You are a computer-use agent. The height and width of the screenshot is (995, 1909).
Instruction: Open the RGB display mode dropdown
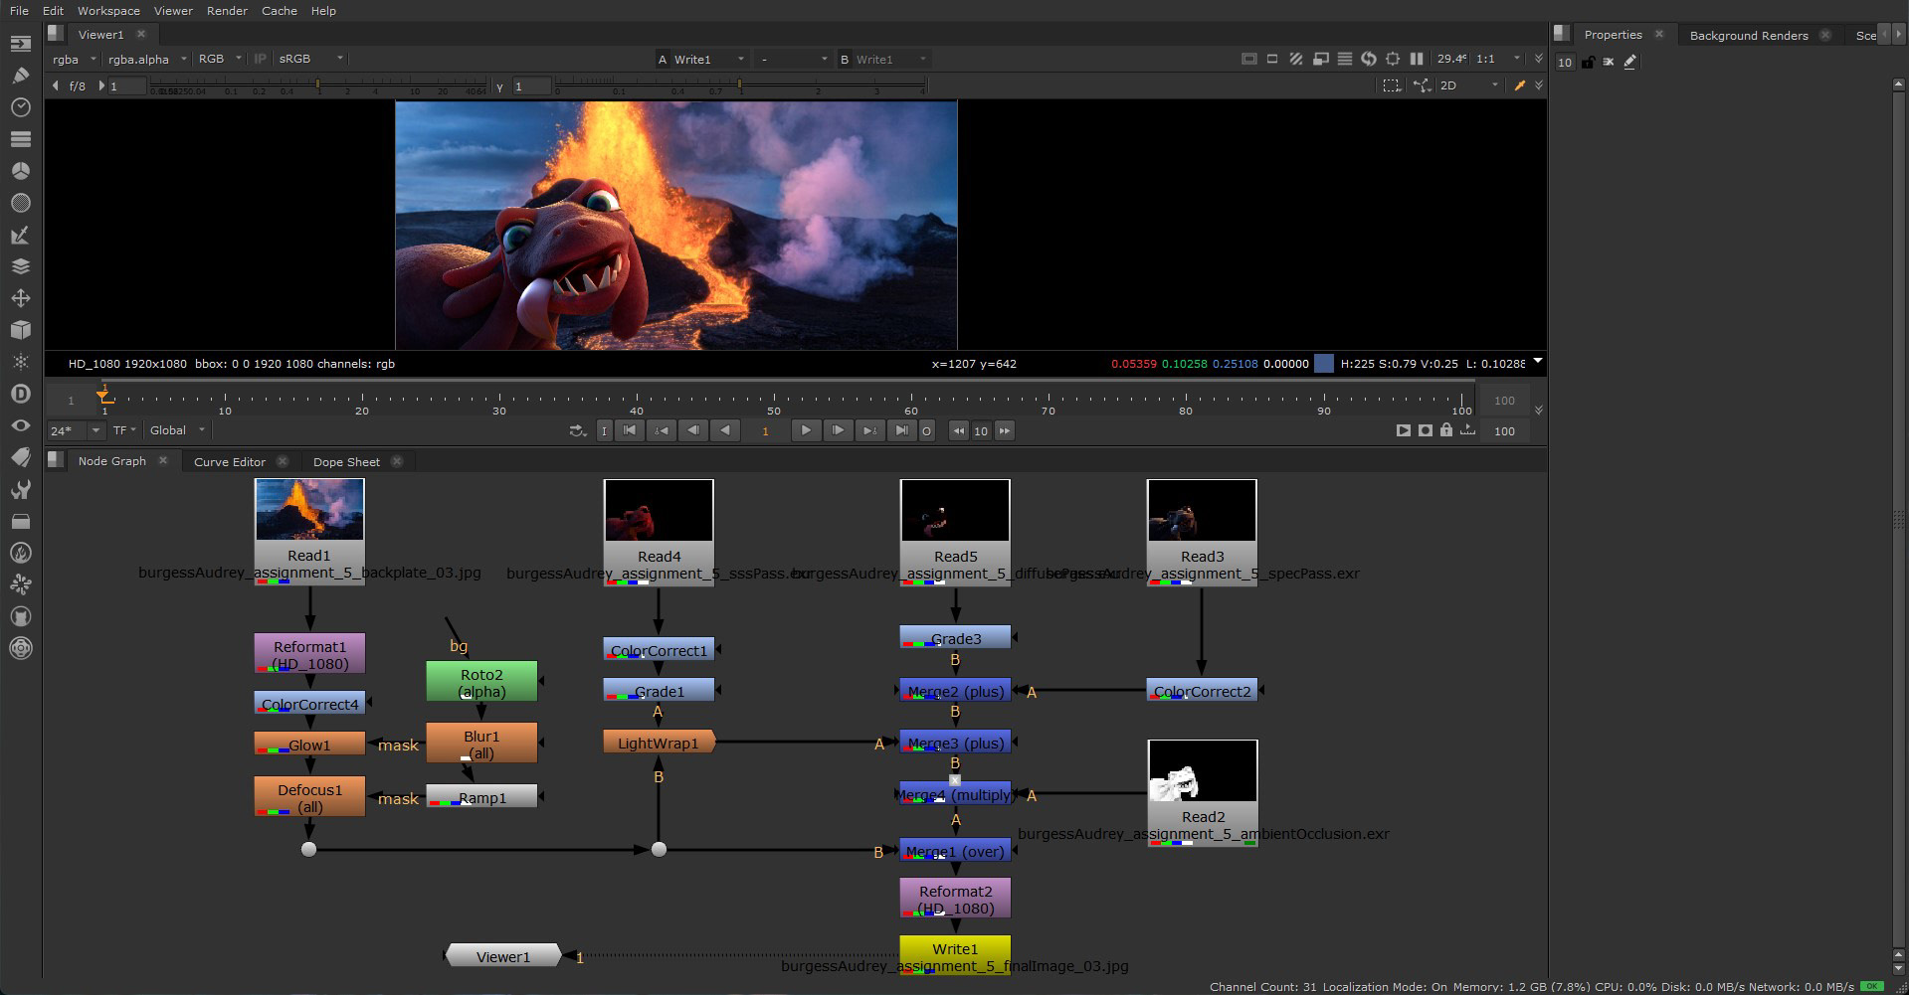[x=220, y=59]
